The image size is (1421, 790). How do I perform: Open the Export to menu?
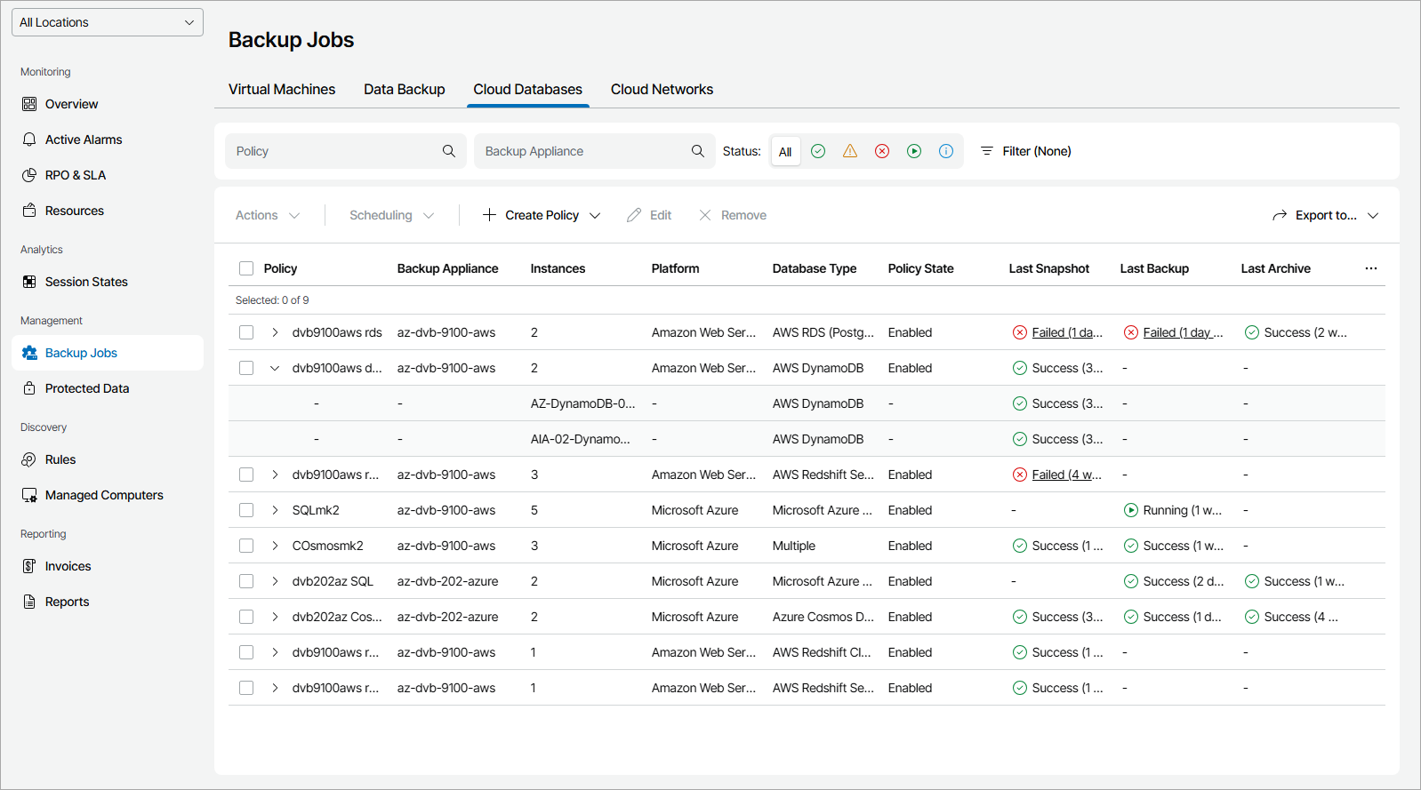pyautogui.click(x=1325, y=215)
